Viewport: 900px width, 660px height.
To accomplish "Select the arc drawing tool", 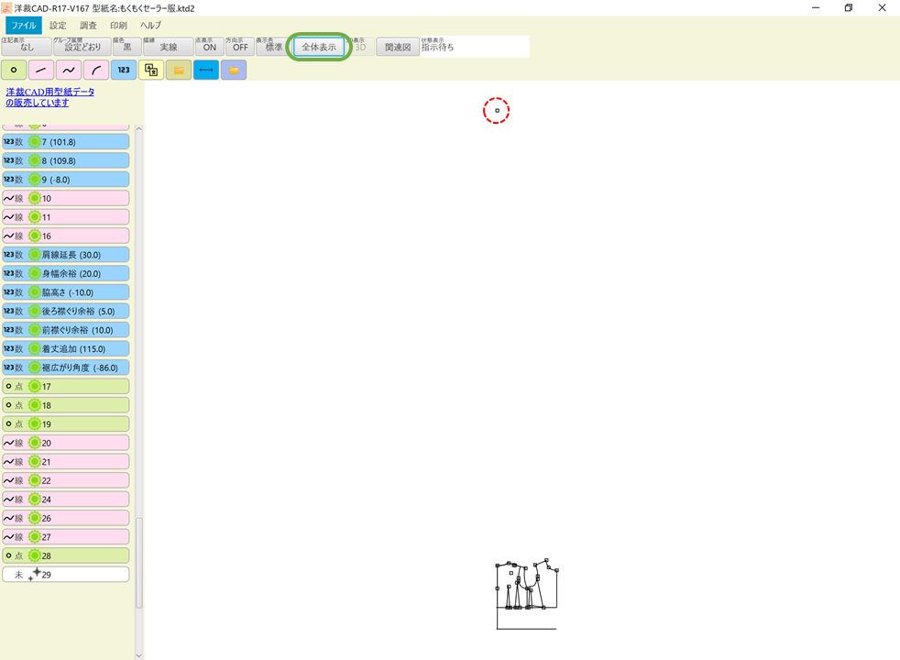I will pos(95,70).
